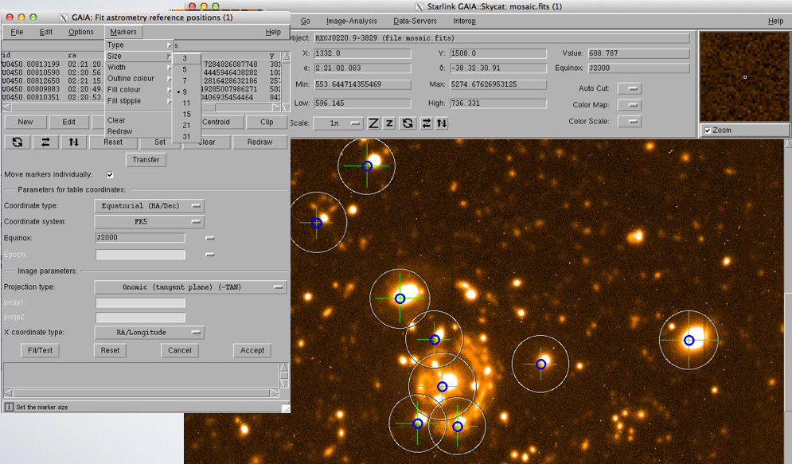Flip image vertically in main toolbar

click(x=442, y=123)
